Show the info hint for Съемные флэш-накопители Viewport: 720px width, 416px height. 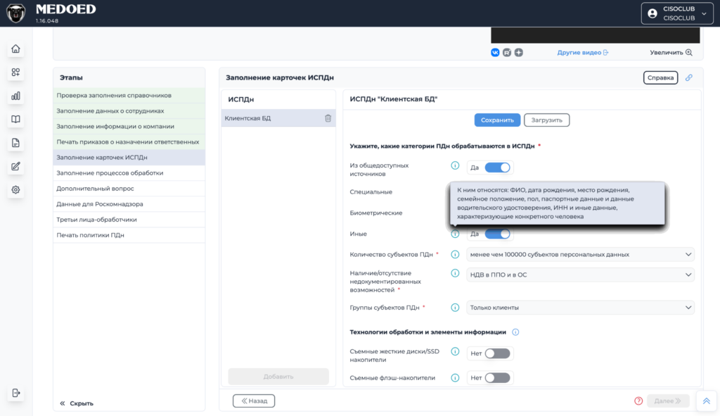455,378
